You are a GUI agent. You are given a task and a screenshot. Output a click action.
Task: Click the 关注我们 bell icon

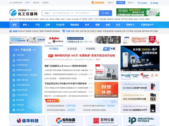[x=138, y=3]
